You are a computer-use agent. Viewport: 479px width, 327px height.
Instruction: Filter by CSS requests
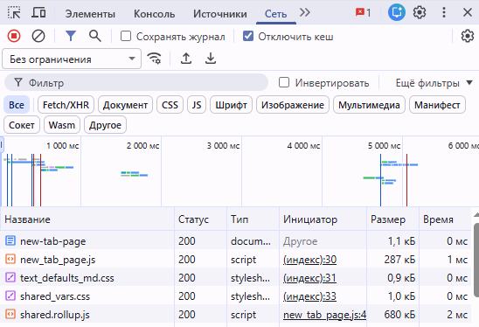click(x=170, y=105)
